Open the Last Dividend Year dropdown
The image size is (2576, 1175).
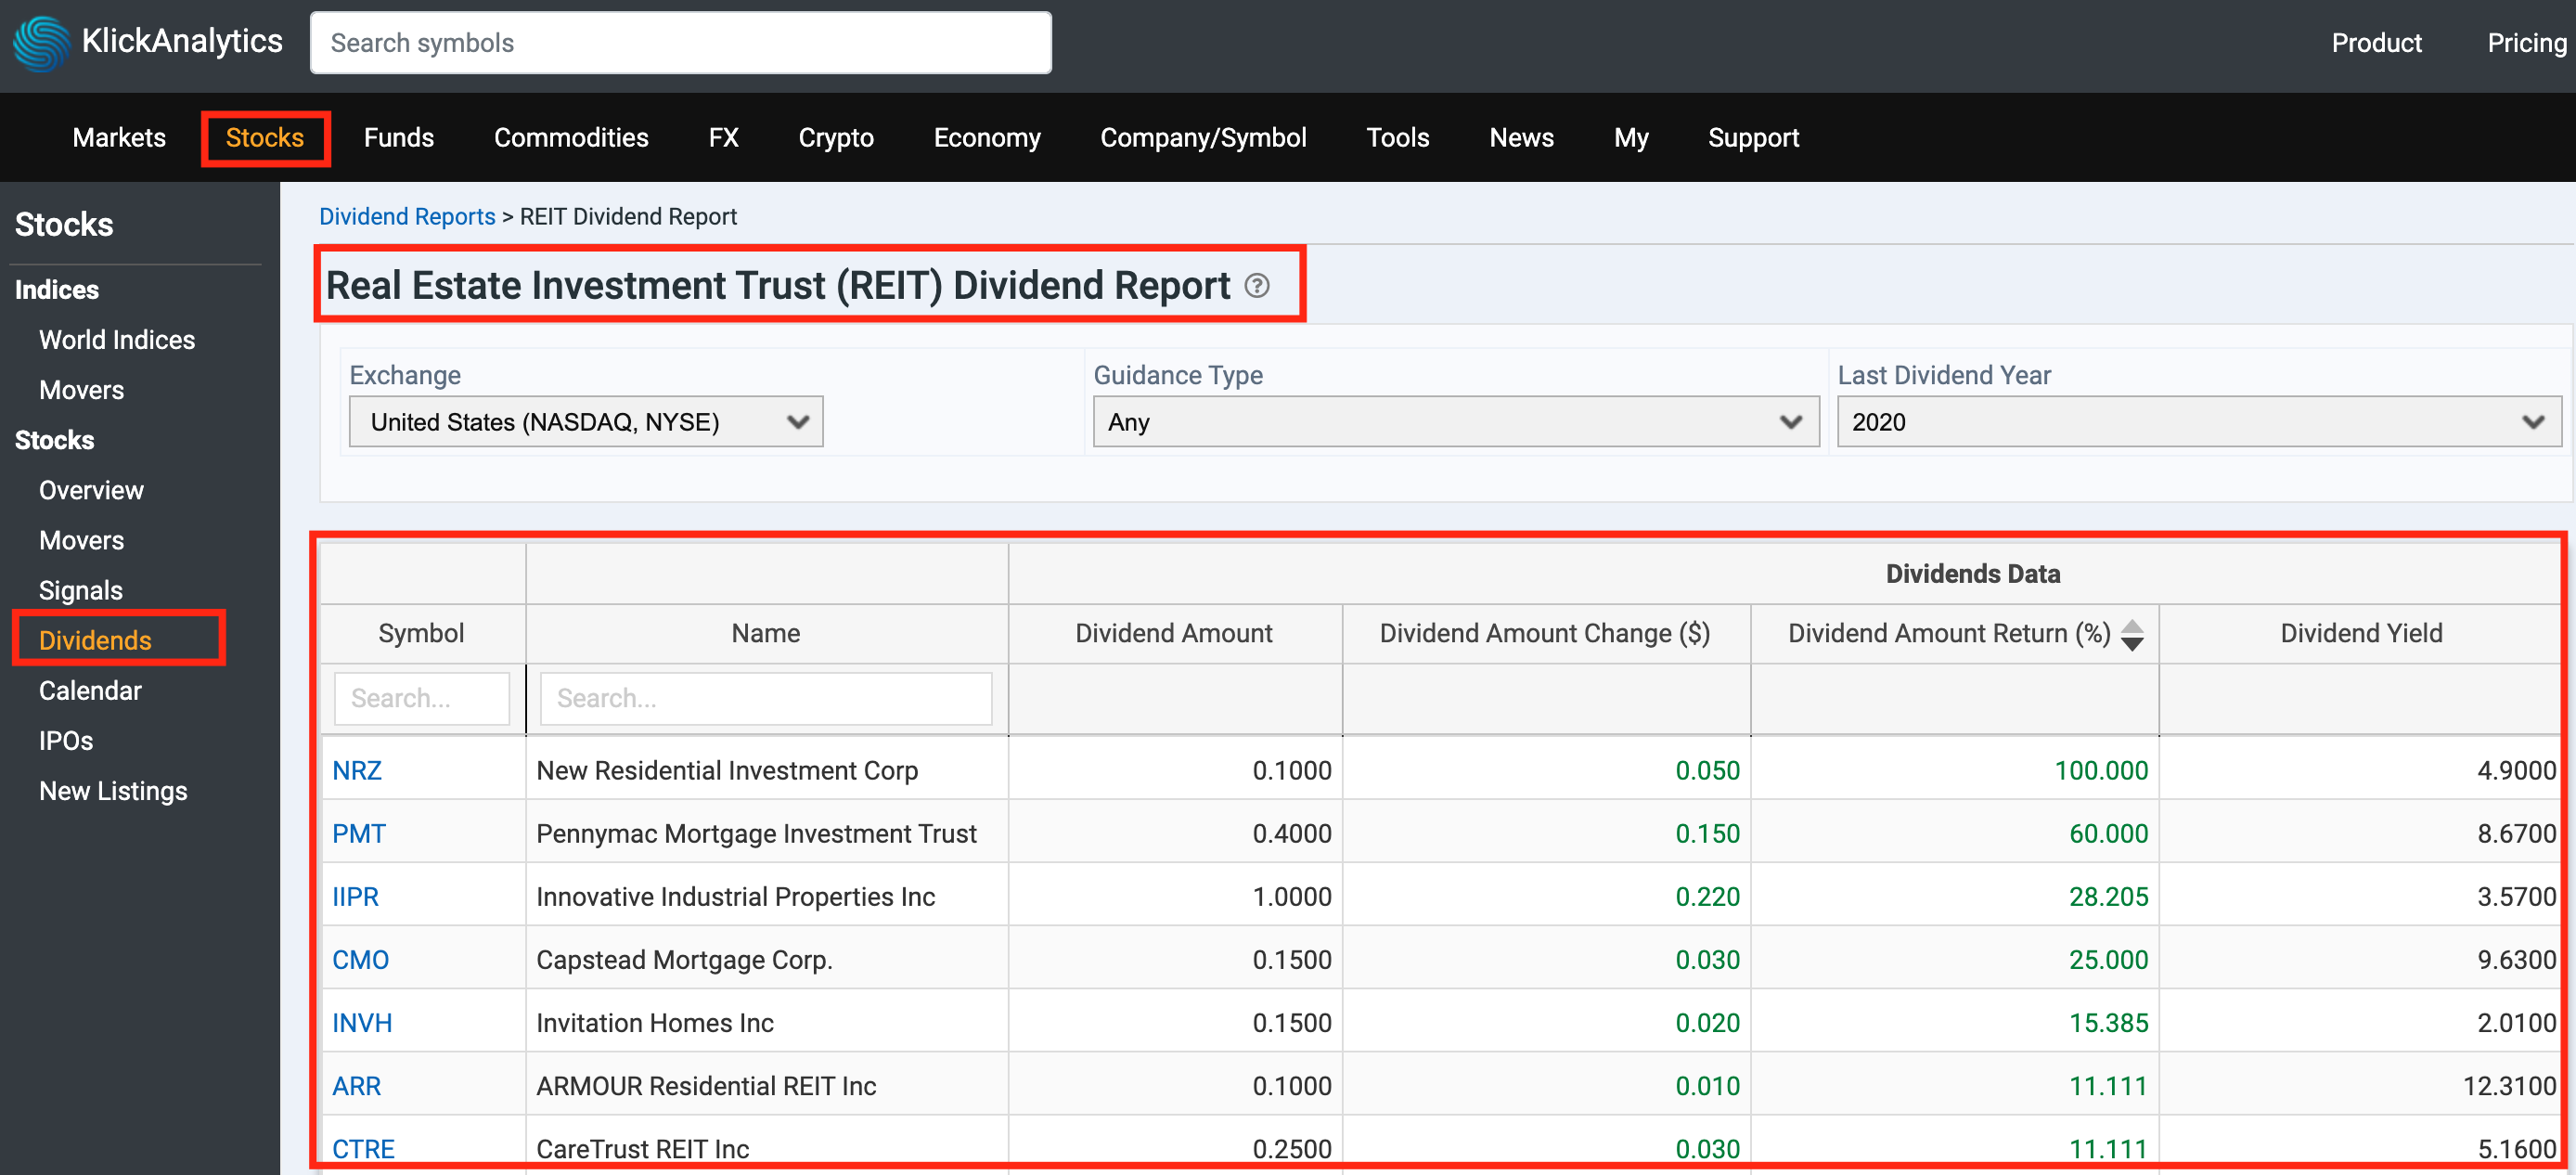(2199, 422)
